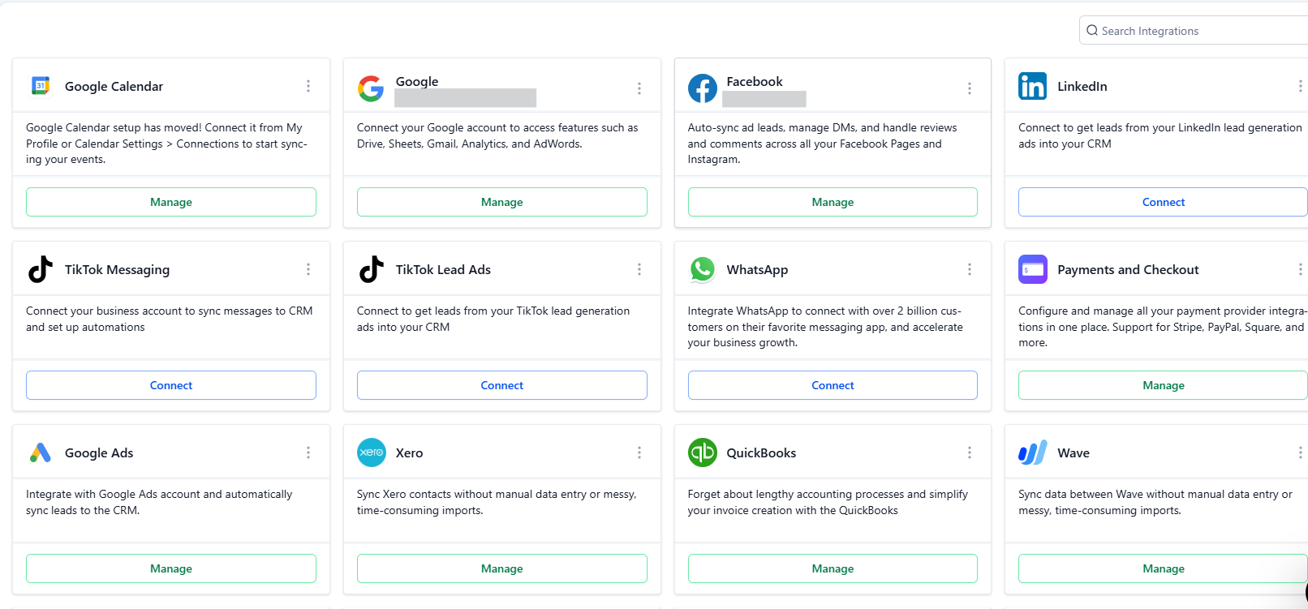The height and width of the screenshot is (609, 1308).
Task: Click the Payments and Checkout card icon
Action: [x=1032, y=269]
